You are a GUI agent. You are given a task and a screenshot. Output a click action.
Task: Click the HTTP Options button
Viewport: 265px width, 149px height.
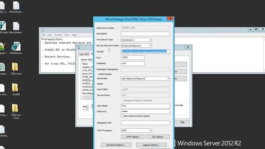pyautogui.click(x=132, y=137)
